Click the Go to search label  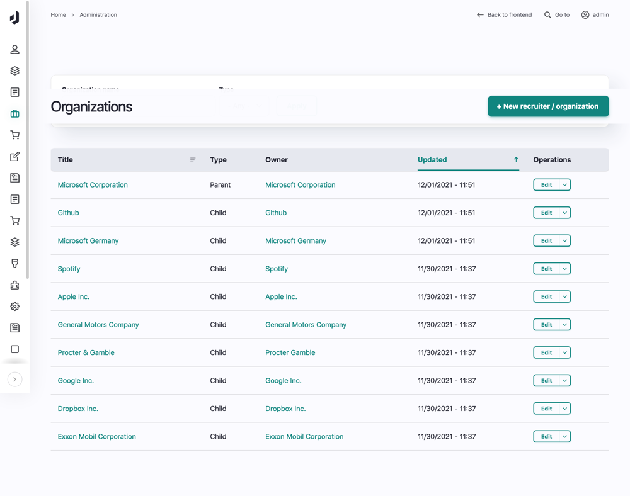(x=562, y=15)
